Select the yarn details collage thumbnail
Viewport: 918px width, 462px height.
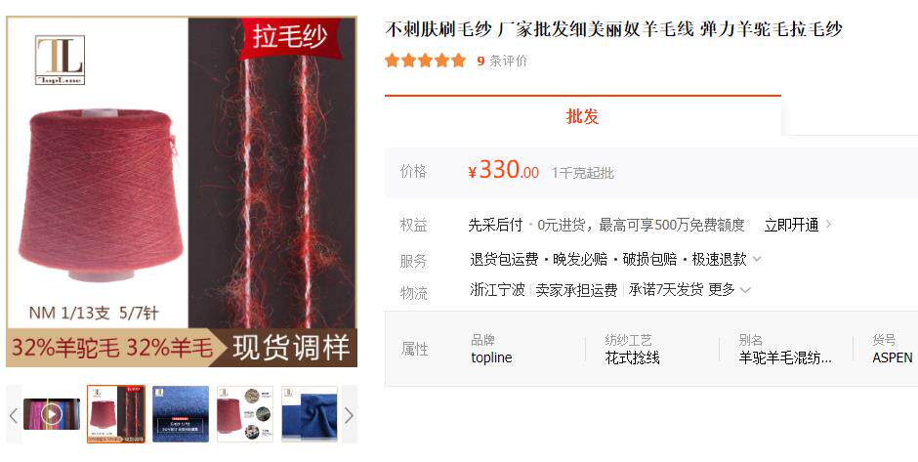tap(245, 414)
